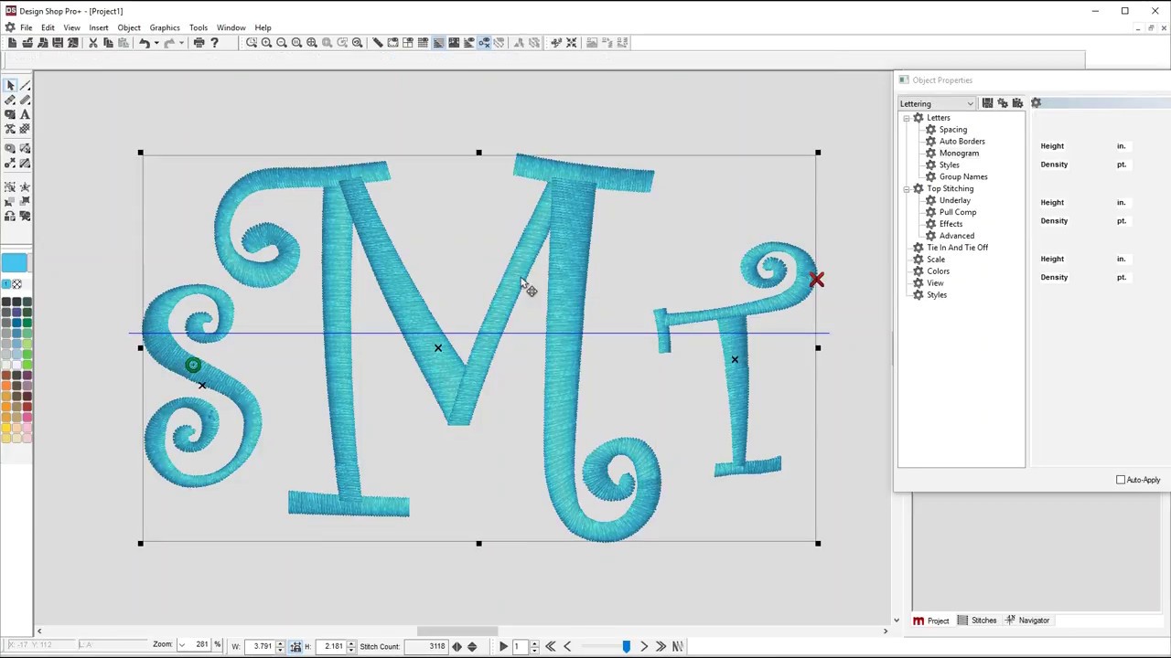This screenshot has width=1171, height=658.
Task: Click the Zoom out magnifier icon
Action: click(282, 42)
